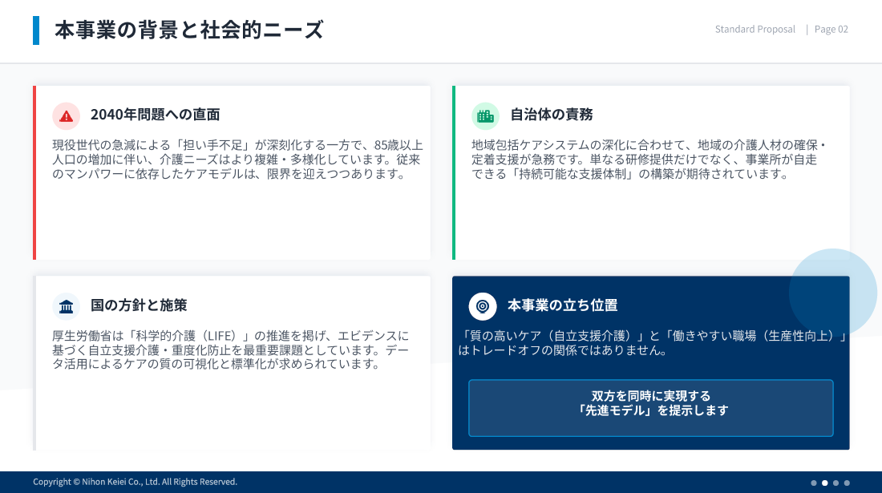Click the government bank building icon
Screen dimensions: 882x493
pos(66,306)
